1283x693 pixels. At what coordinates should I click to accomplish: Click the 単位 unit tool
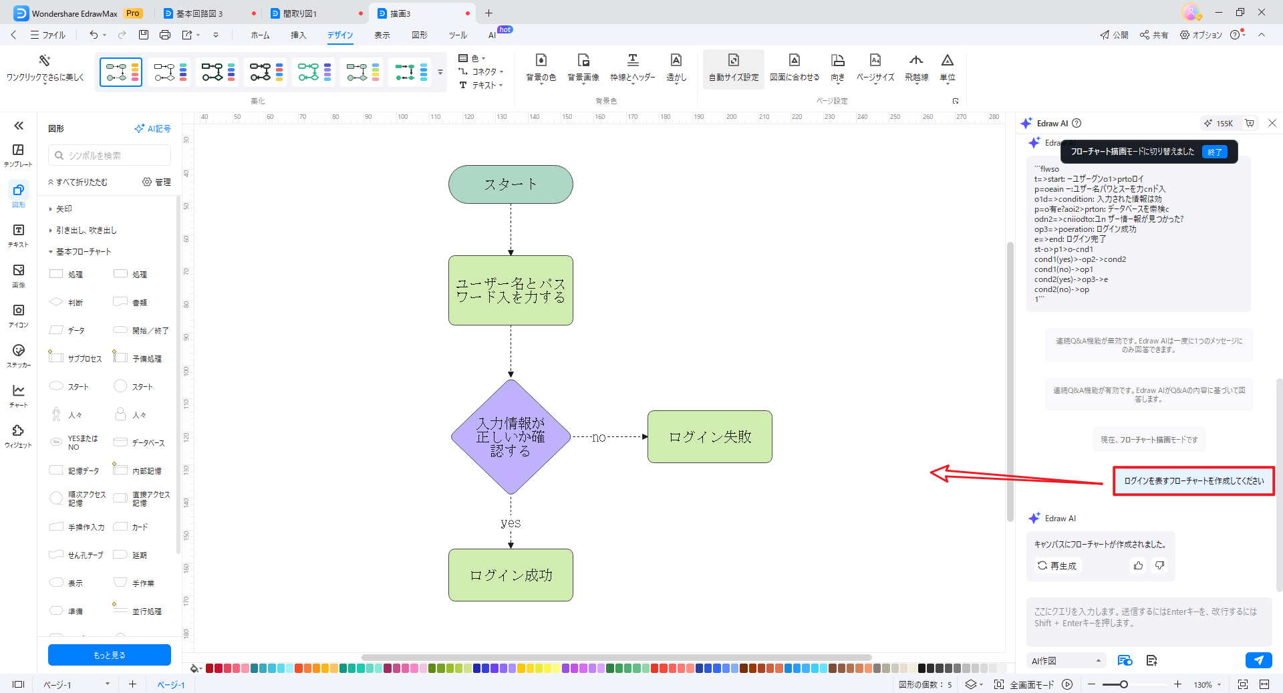coord(948,68)
